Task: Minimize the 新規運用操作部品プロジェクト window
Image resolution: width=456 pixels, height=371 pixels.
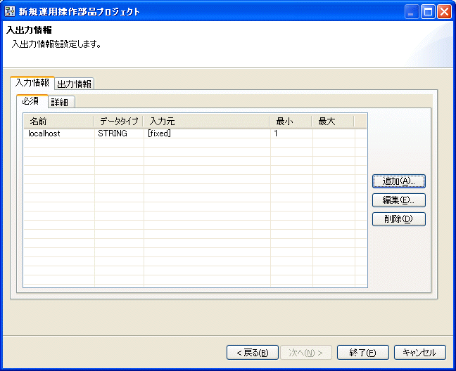Action: 411,12
